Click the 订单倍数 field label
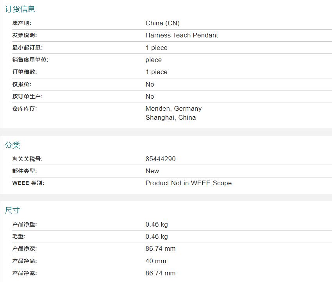The height and width of the screenshot is (282, 332). [24, 72]
